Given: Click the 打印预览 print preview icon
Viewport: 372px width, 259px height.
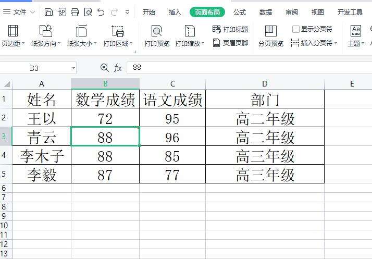Looking at the screenshot, I should click(157, 31).
